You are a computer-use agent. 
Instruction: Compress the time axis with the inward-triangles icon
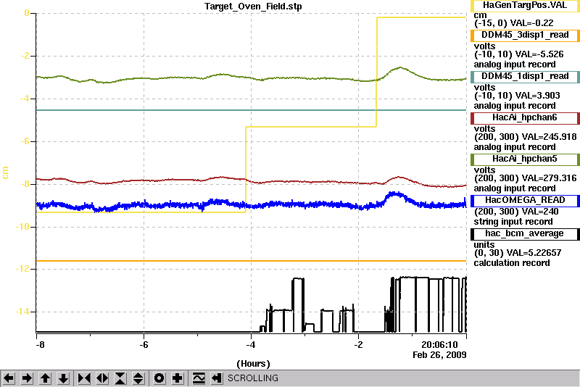click(x=84, y=378)
